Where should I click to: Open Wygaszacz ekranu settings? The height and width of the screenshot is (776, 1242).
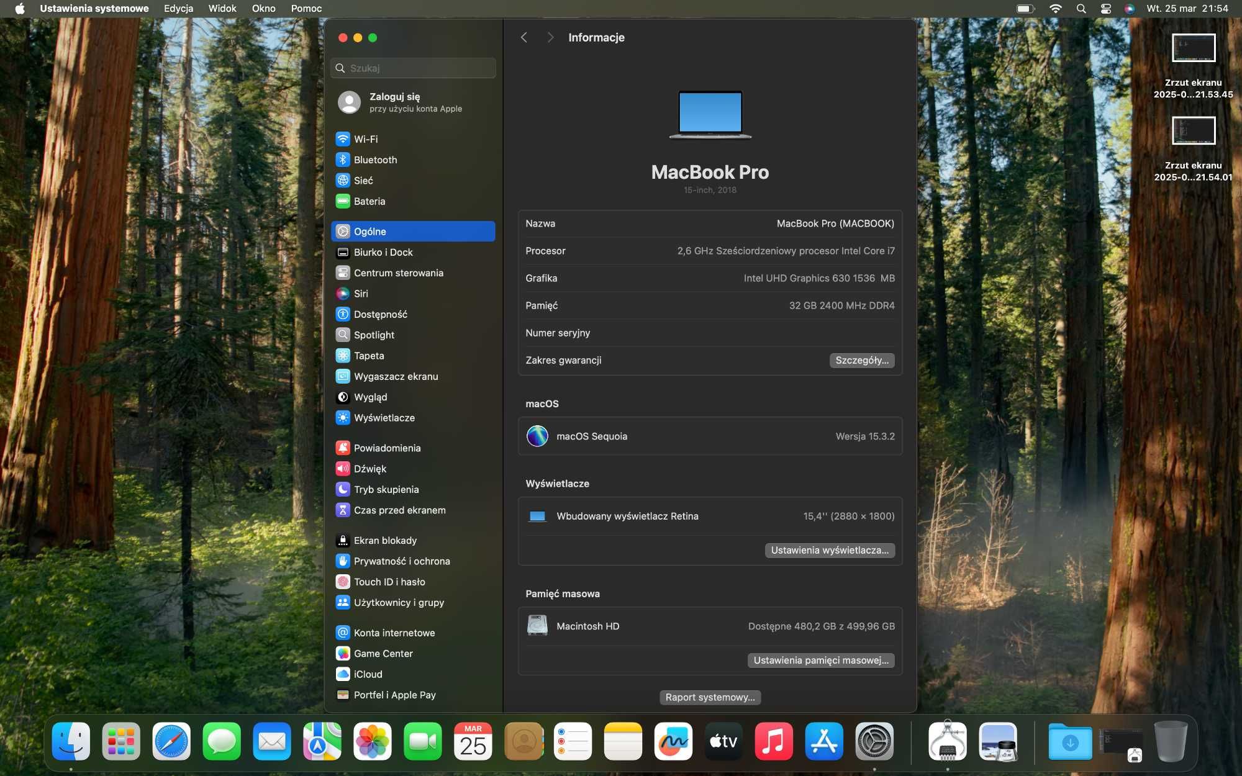(x=413, y=376)
